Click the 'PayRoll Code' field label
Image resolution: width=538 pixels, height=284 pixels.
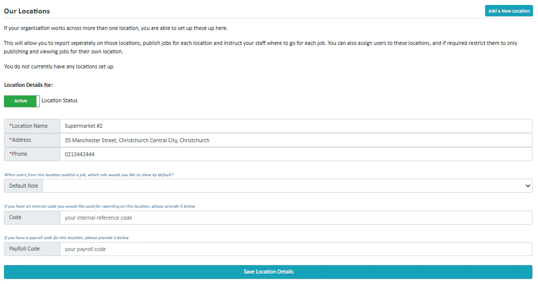24,249
